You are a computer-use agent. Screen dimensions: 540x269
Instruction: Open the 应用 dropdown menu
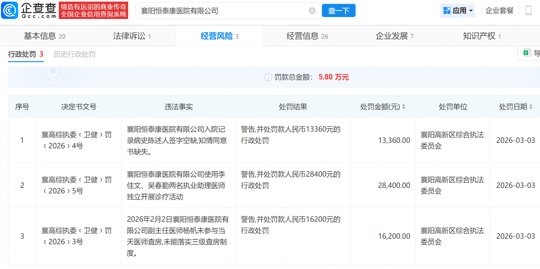point(458,11)
